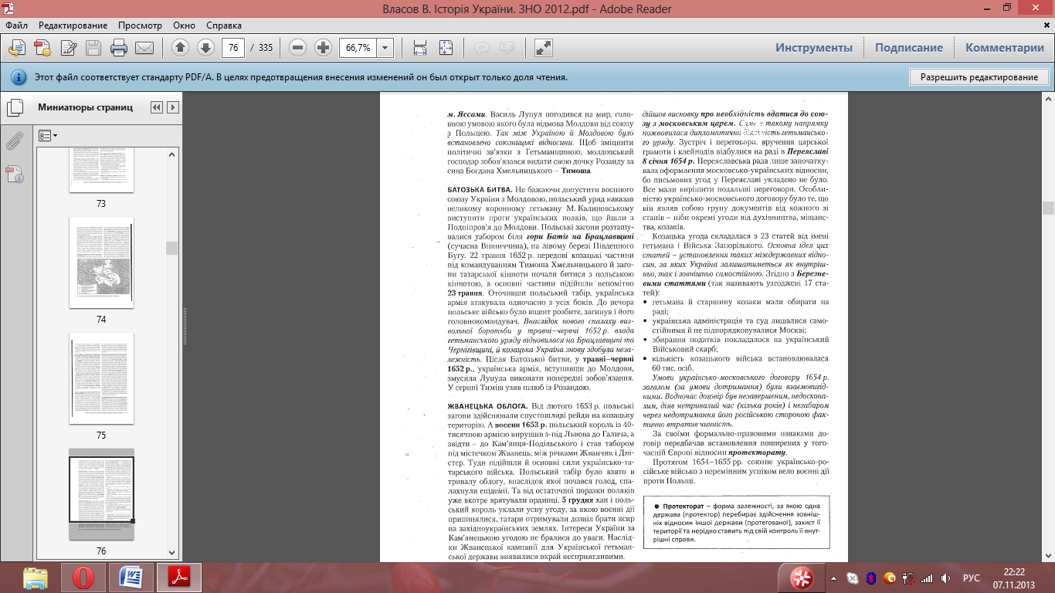Click the Convert PDF toolbar icon

[42, 47]
